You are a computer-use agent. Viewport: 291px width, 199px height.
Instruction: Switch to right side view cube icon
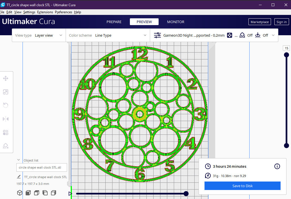click(x=54, y=193)
